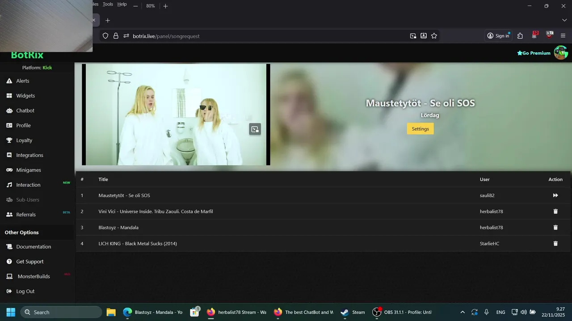Open the user avatar menu

[x=561, y=53]
